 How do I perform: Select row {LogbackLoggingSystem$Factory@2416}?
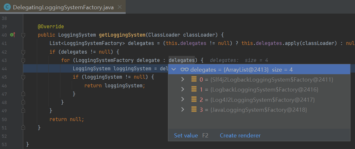coord(259,89)
